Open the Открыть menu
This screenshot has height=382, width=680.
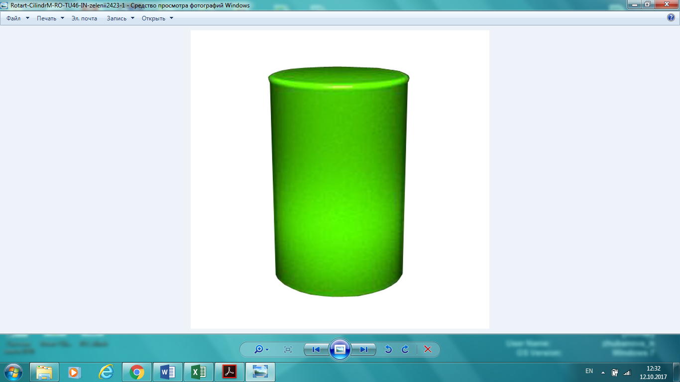157,18
